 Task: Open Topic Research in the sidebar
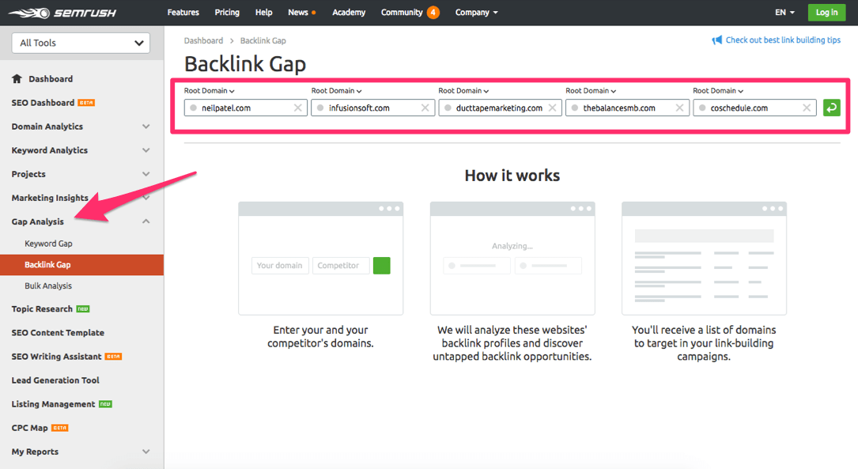pyautogui.click(x=42, y=308)
